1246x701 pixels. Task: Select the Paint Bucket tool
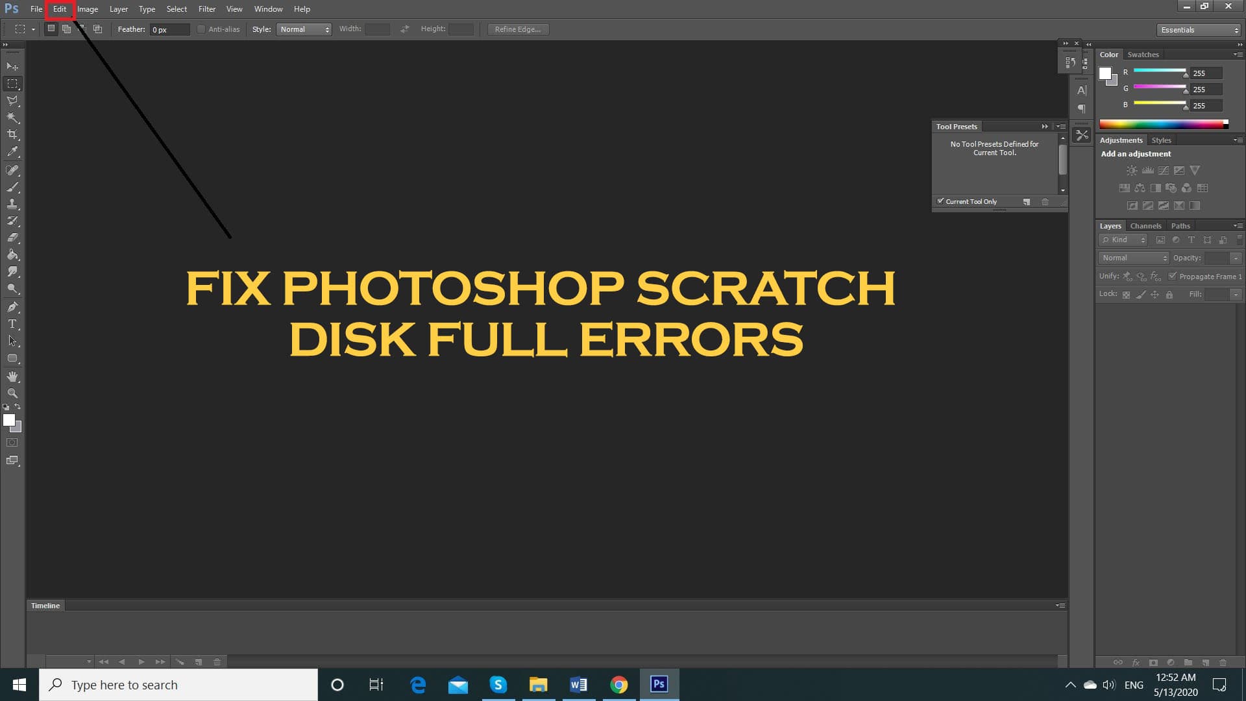12,254
